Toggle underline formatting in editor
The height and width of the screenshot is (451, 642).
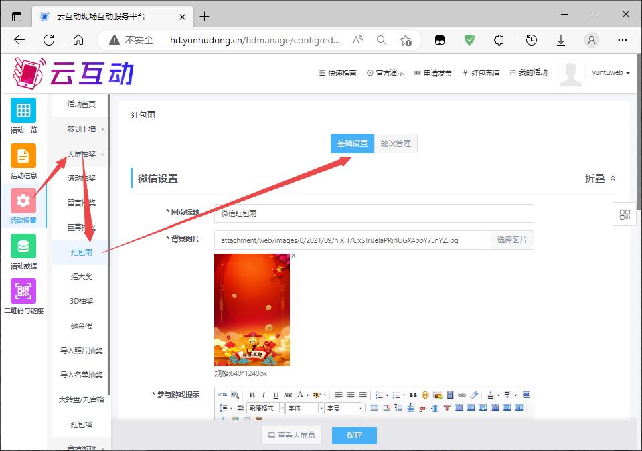(276, 395)
